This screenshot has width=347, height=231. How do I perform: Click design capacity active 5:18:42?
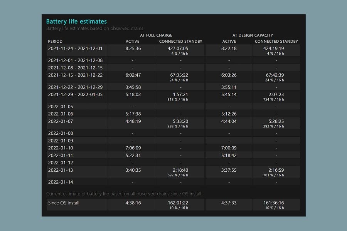pyautogui.click(x=229, y=156)
